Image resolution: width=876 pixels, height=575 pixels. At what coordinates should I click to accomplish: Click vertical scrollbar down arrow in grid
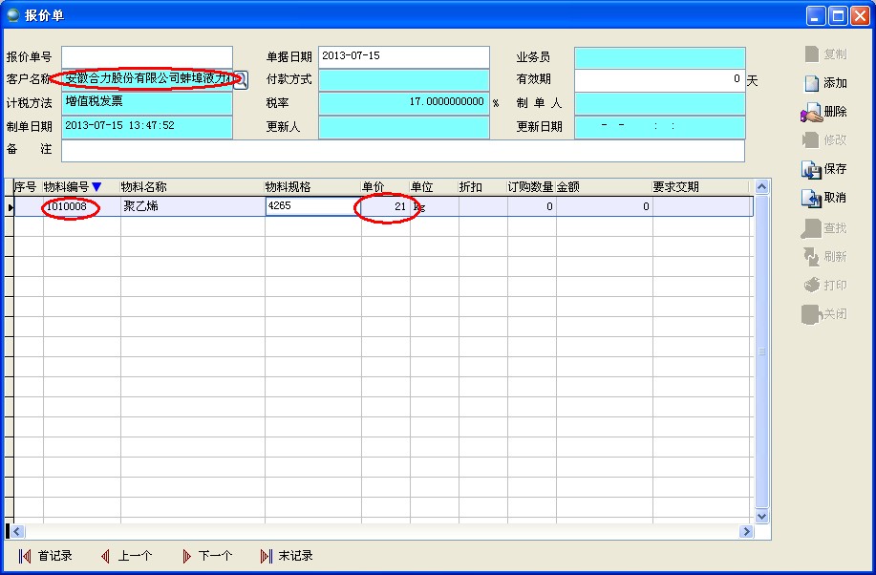point(762,516)
